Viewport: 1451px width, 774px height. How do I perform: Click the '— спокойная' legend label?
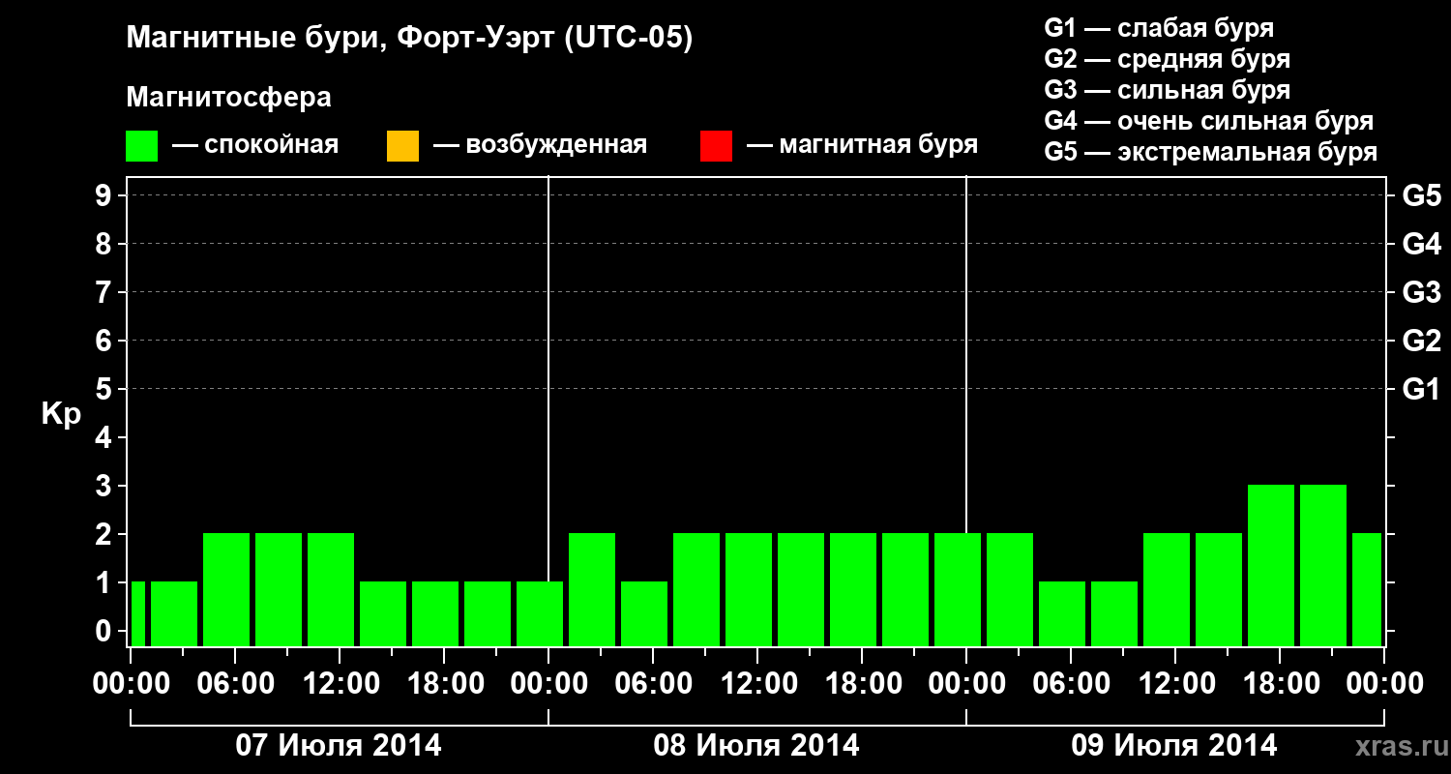(255, 145)
